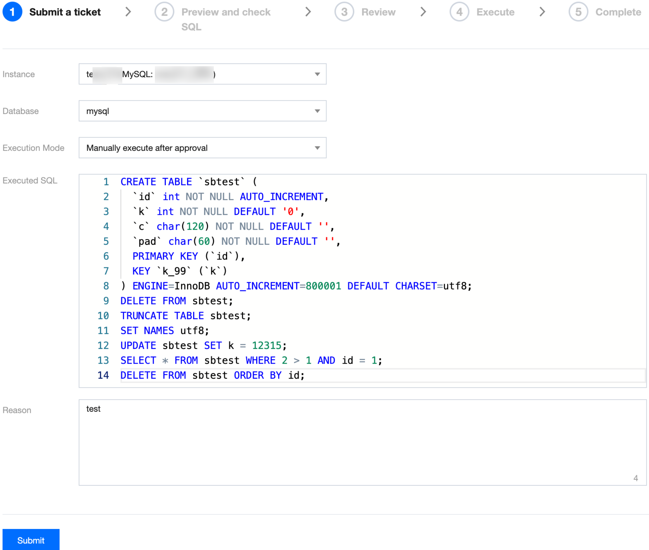This screenshot has width=649, height=550.
Task: Click the step 3 Review circle
Action: pos(344,12)
